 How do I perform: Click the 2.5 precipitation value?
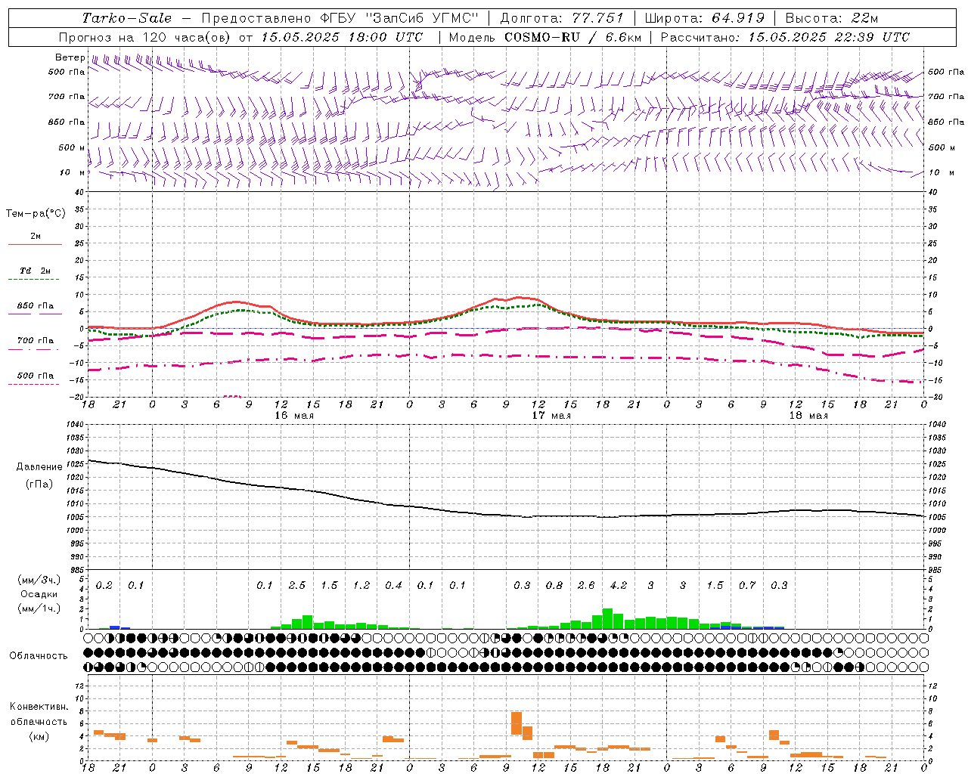coord(297,586)
